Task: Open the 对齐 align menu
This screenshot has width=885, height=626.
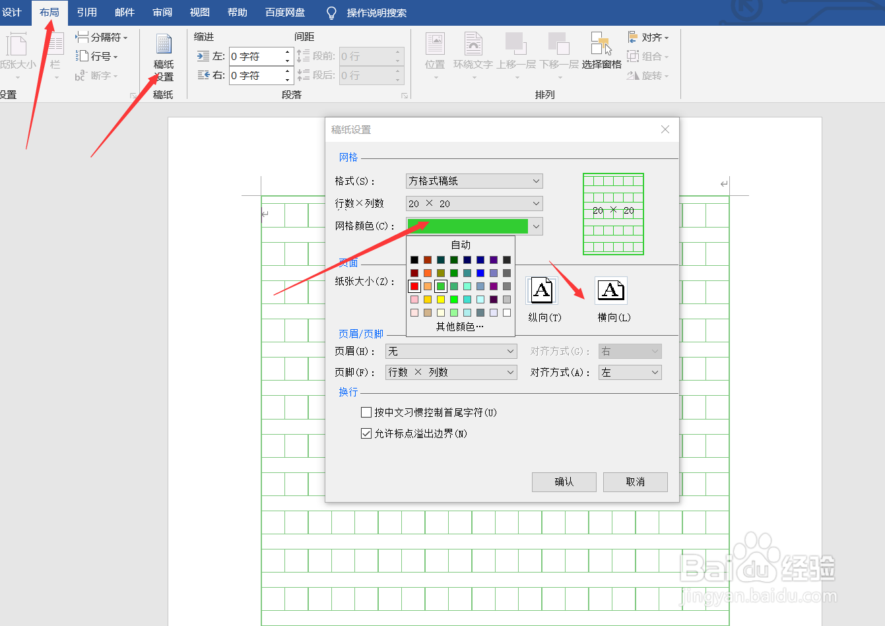Action: click(648, 38)
